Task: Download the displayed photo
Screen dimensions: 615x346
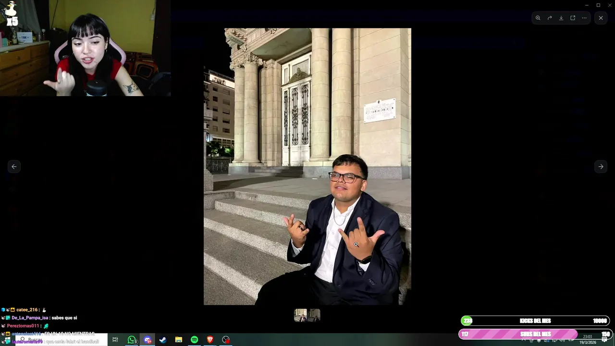Action: (x=561, y=18)
